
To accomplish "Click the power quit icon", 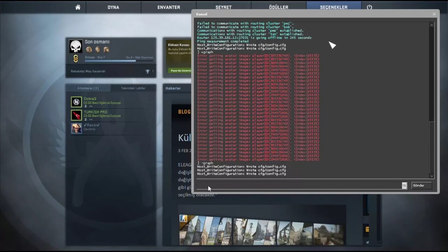I will (x=369, y=7).
